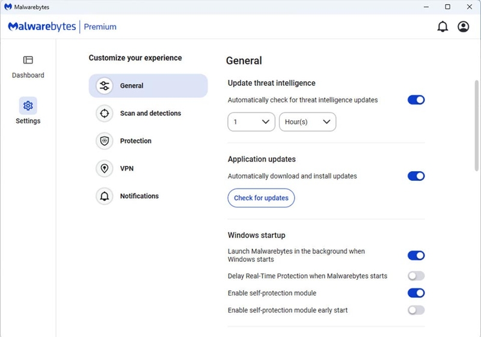Open the update interval number dropdown
The height and width of the screenshot is (337, 481).
tap(251, 122)
